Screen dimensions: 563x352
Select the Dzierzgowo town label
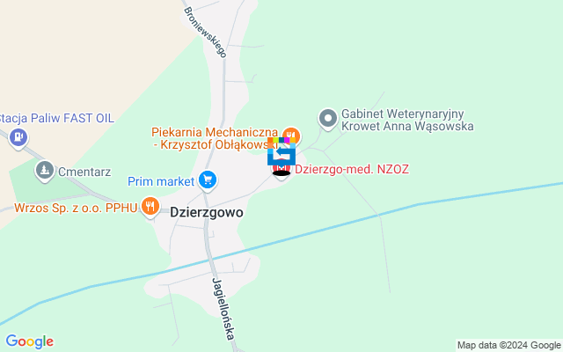207,212
